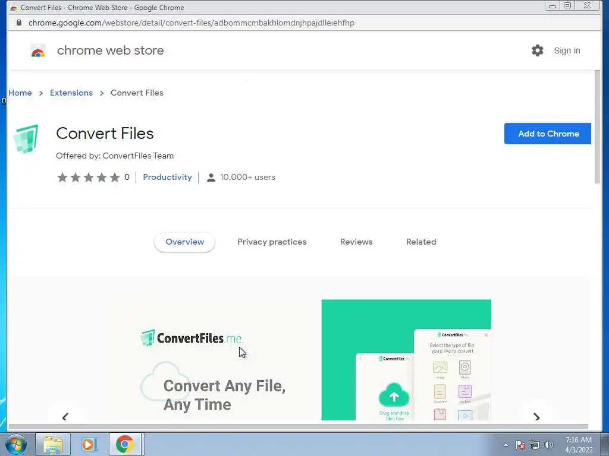Click the network tray icon
This screenshot has height=456, width=609.
(535, 445)
